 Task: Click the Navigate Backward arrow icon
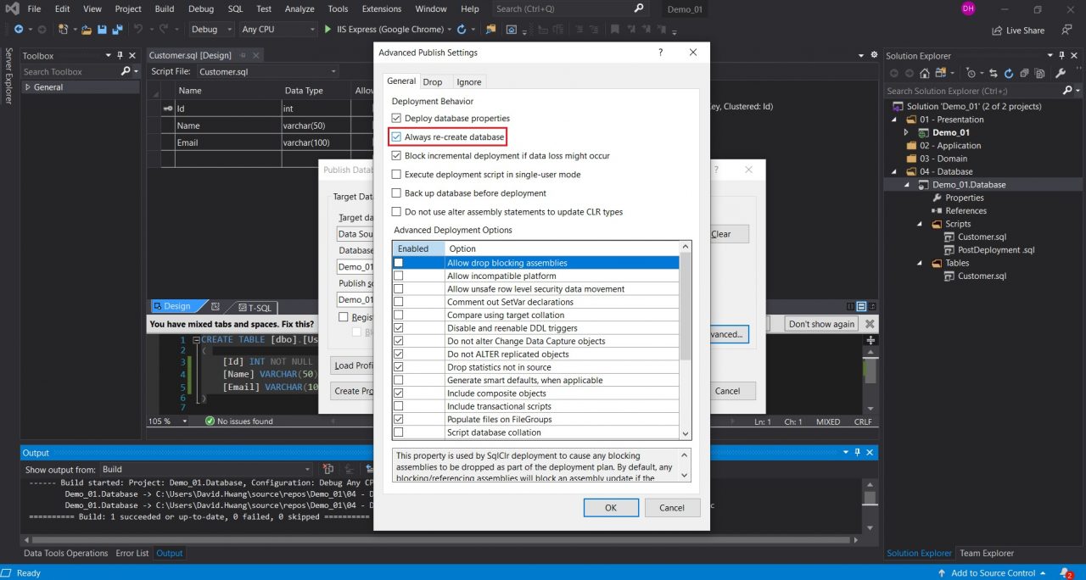[x=19, y=29]
